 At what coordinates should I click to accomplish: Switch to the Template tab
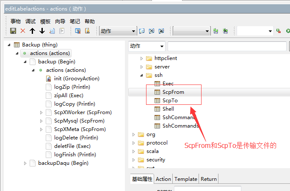186,179
